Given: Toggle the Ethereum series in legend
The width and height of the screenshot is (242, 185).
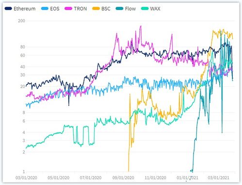Looking at the screenshot, I should click(x=20, y=9).
